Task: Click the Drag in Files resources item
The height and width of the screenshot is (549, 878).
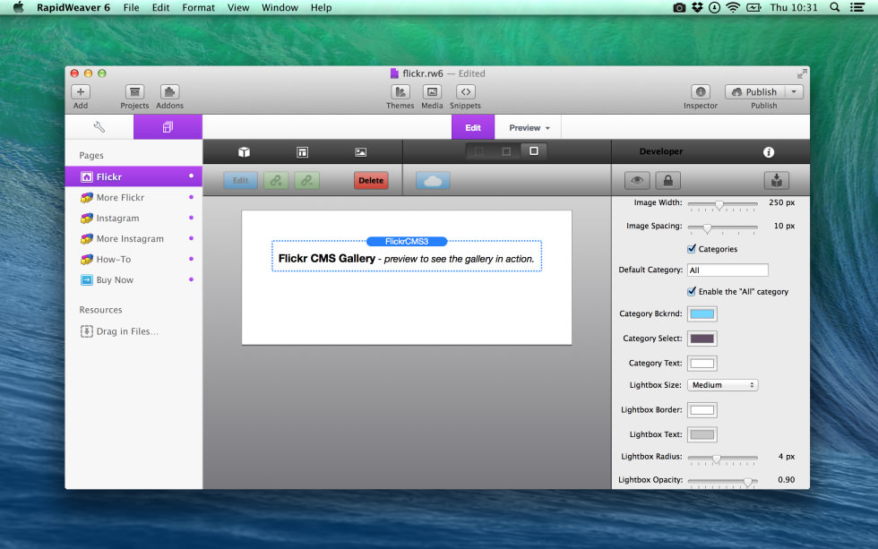Action: (119, 331)
